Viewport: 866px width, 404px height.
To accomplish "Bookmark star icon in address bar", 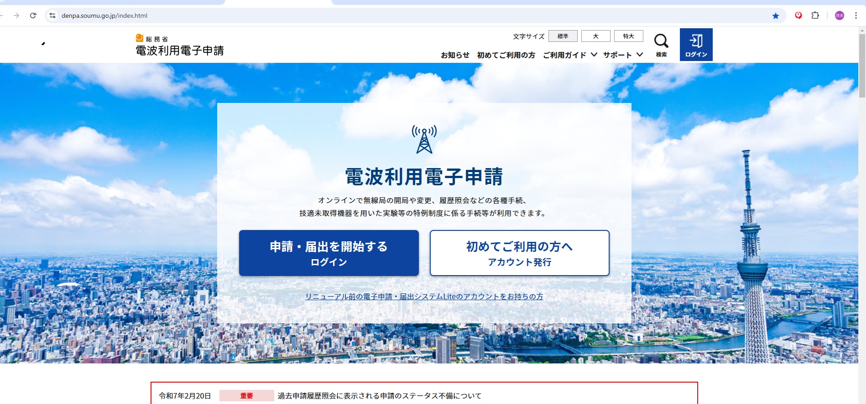I will tap(776, 15).
